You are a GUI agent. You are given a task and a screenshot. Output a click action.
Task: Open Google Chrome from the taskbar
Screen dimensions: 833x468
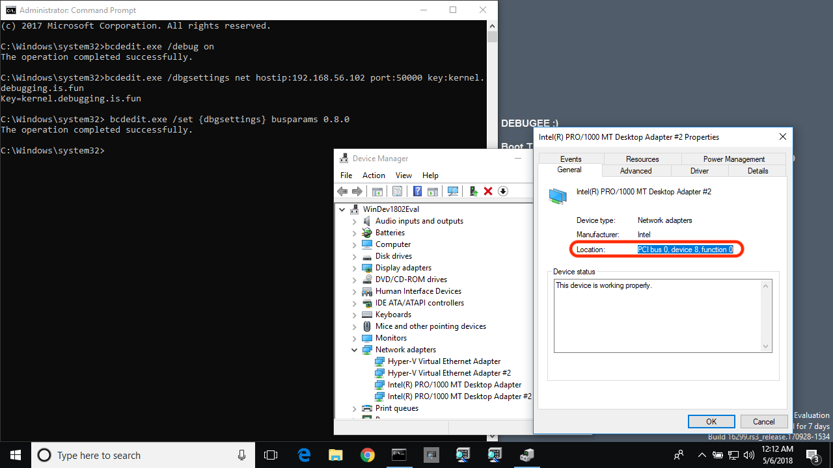367,455
